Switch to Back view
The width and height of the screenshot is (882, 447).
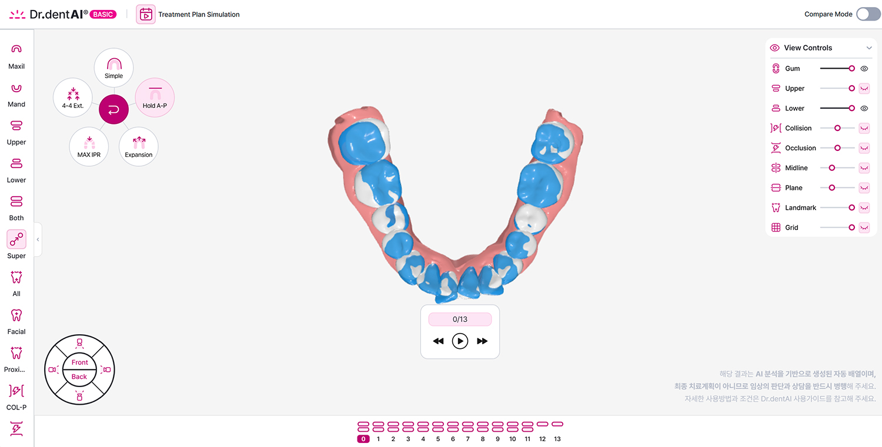(x=79, y=377)
